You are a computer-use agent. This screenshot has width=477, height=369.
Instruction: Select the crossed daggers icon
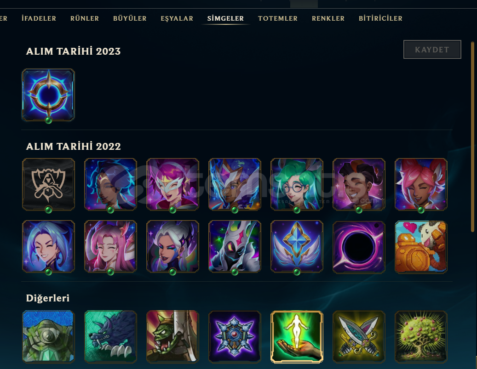tap(359, 337)
